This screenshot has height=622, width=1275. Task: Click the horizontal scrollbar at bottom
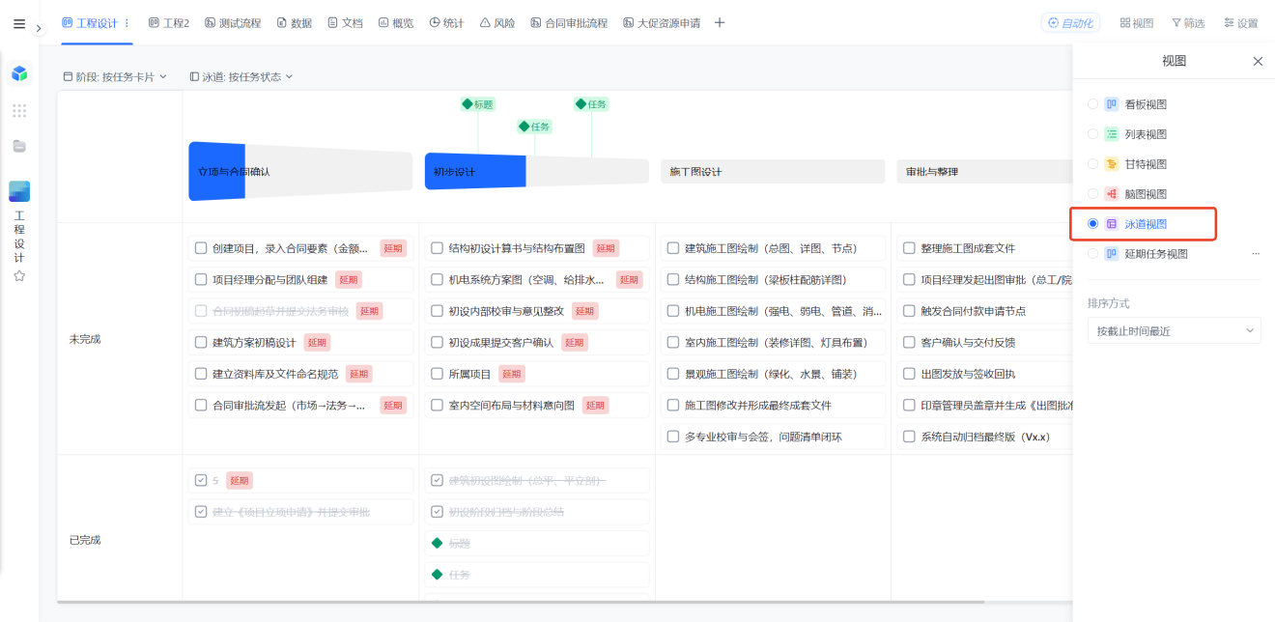point(522,602)
